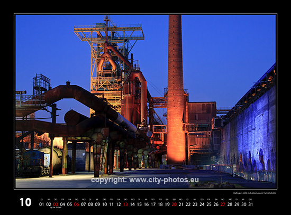Click the red Sunday date 13
The height and width of the screenshot is (215, 291).
[125, 204]
